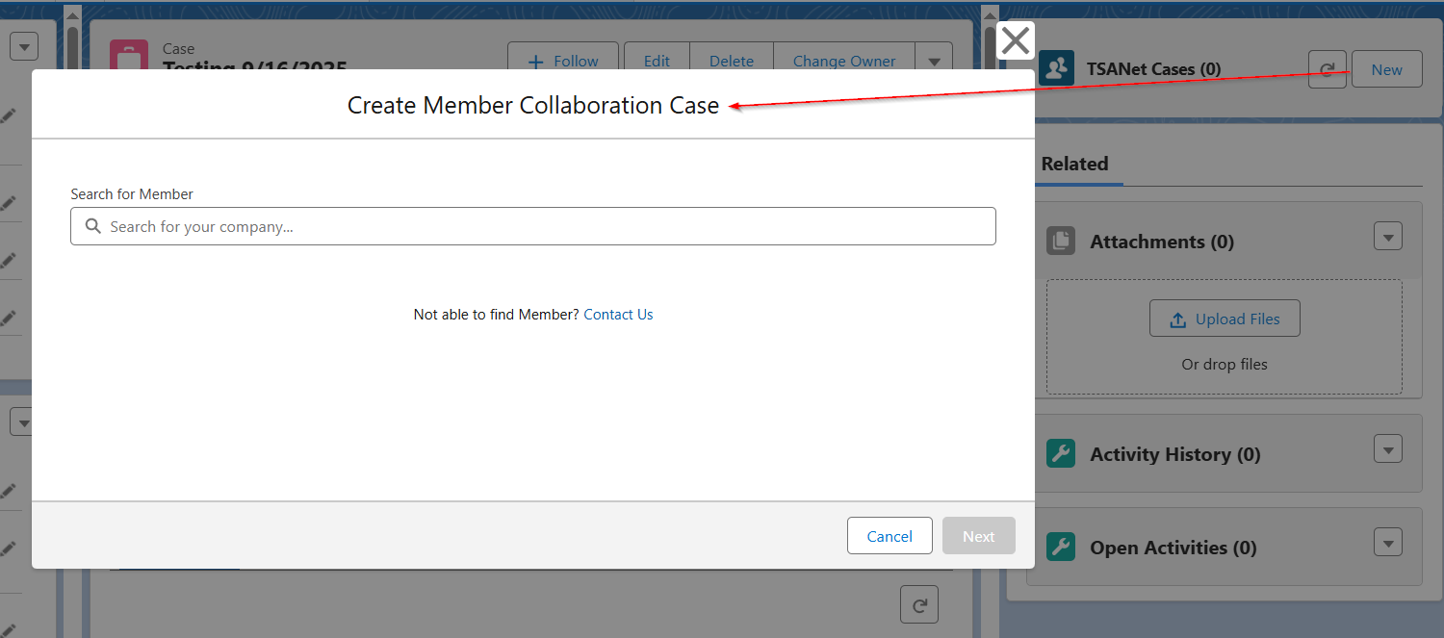The image size is (1444, 638).
Task: Click the pink Case record icon
Action: pyautogui.click(x=129, y=55)
